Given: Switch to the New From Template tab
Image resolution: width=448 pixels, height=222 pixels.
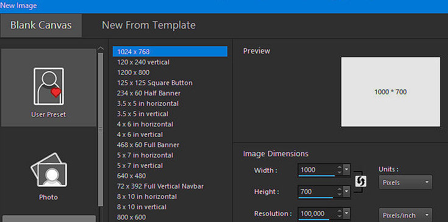Looking at the screenshot, I should pyautogui.click(x=149, y=25).
